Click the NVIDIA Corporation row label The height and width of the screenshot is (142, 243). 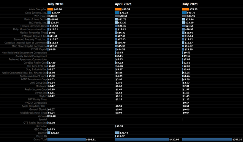[35, 103]
